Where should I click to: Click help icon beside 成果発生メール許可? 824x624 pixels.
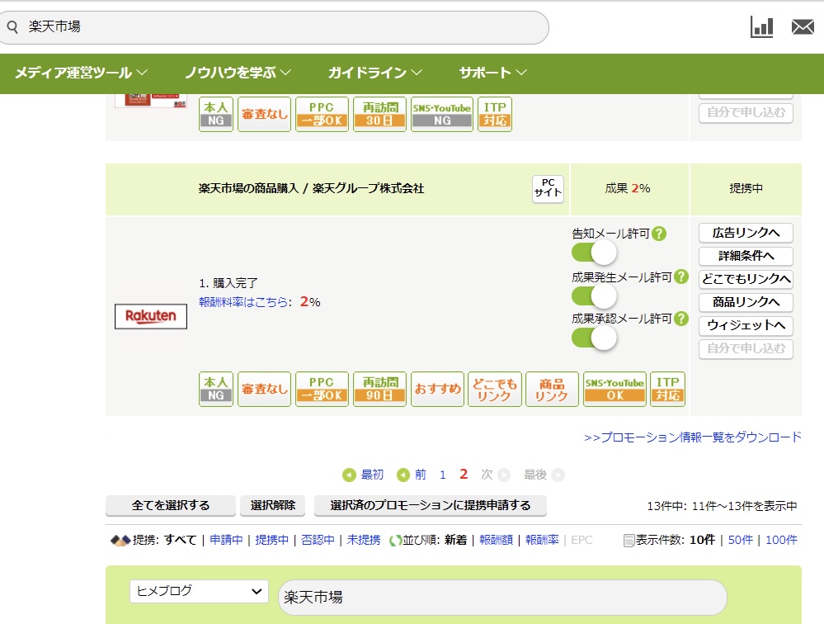click(x=680, y=277)
